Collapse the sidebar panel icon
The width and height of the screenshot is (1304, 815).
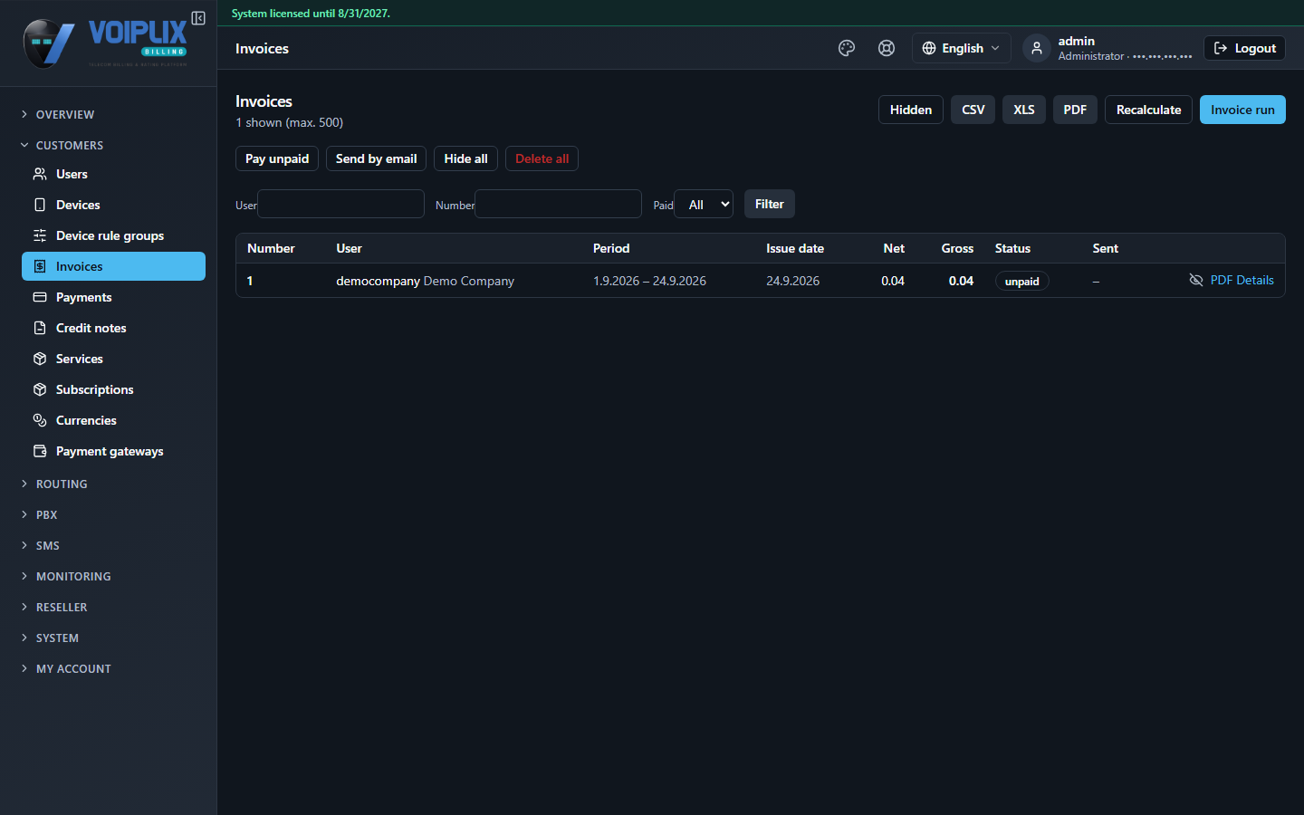198,18
